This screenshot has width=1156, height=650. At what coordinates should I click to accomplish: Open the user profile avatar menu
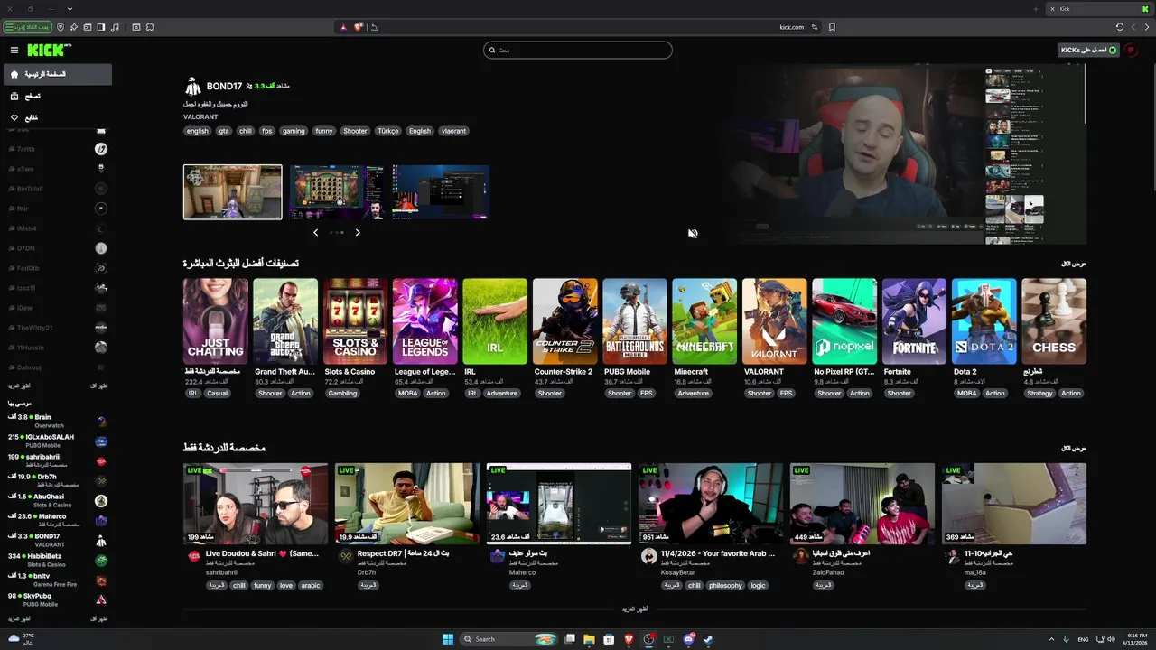pyautogui.click(x=1130, y=51)
